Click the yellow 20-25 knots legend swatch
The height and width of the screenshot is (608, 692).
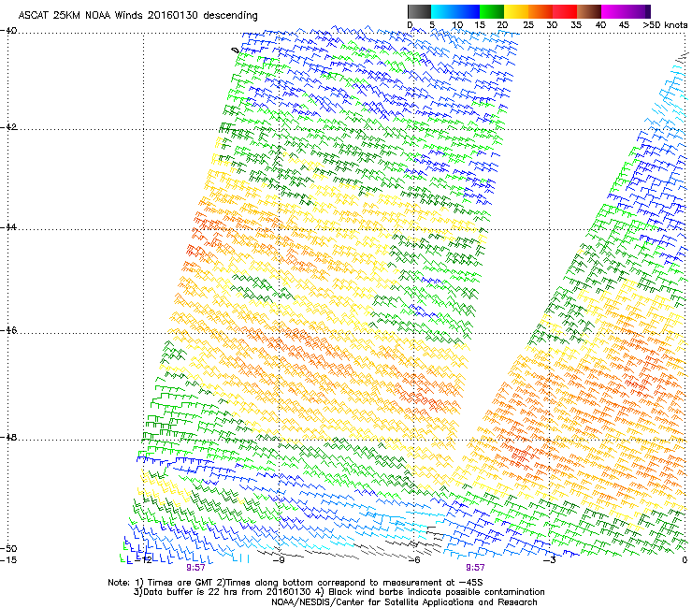pos(516,11)
